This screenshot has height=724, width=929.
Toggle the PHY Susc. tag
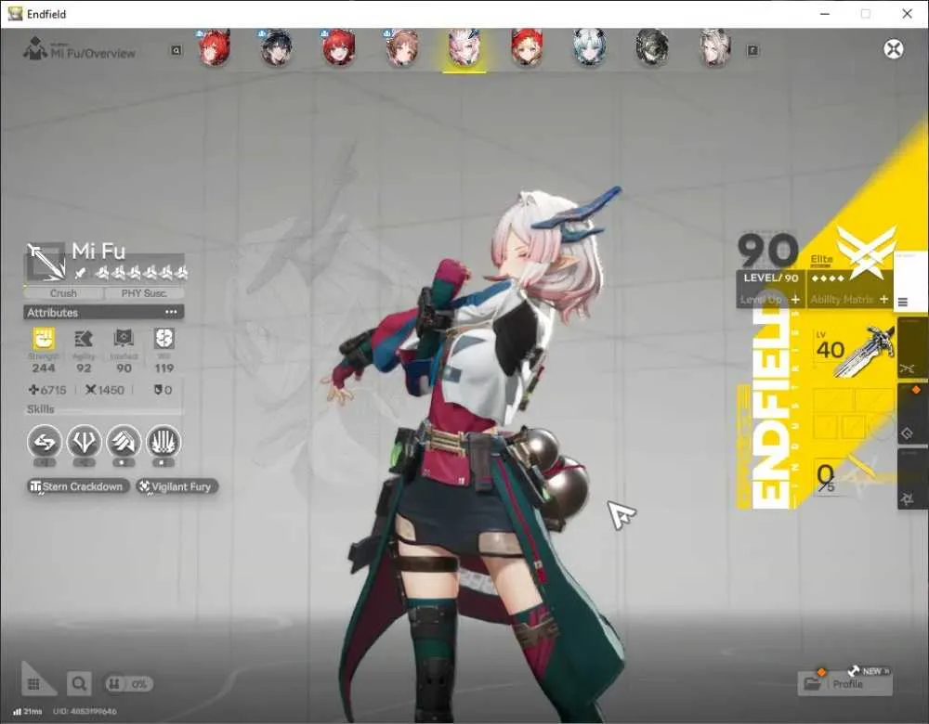tap(144, 293)
